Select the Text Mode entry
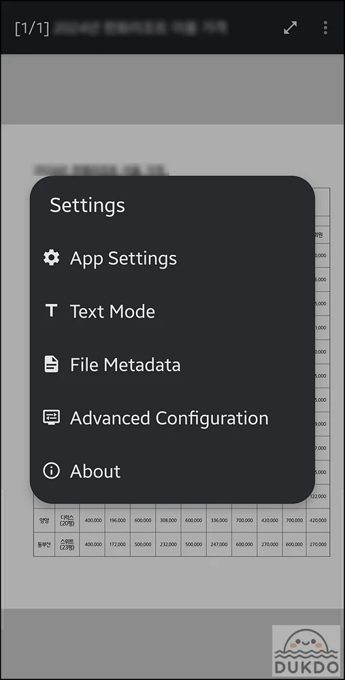The height and width of the screenshot is (680, 345). coord(172,311)
